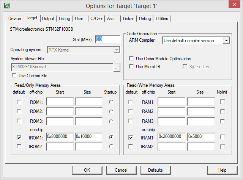The width and height of the screenshot is (243, 180).
Task: Click the IRAM1 Size field 0x5000
Action: point(201,137)
